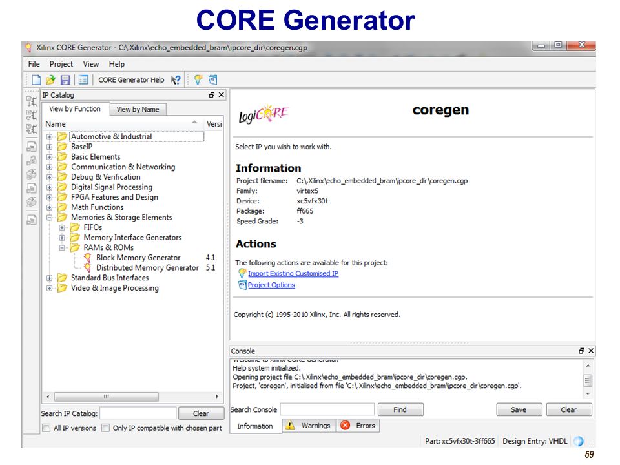This screenshot has height=465, width=620.
Task: Expand the Memory Interface Generators node
Action: point(62,238)
